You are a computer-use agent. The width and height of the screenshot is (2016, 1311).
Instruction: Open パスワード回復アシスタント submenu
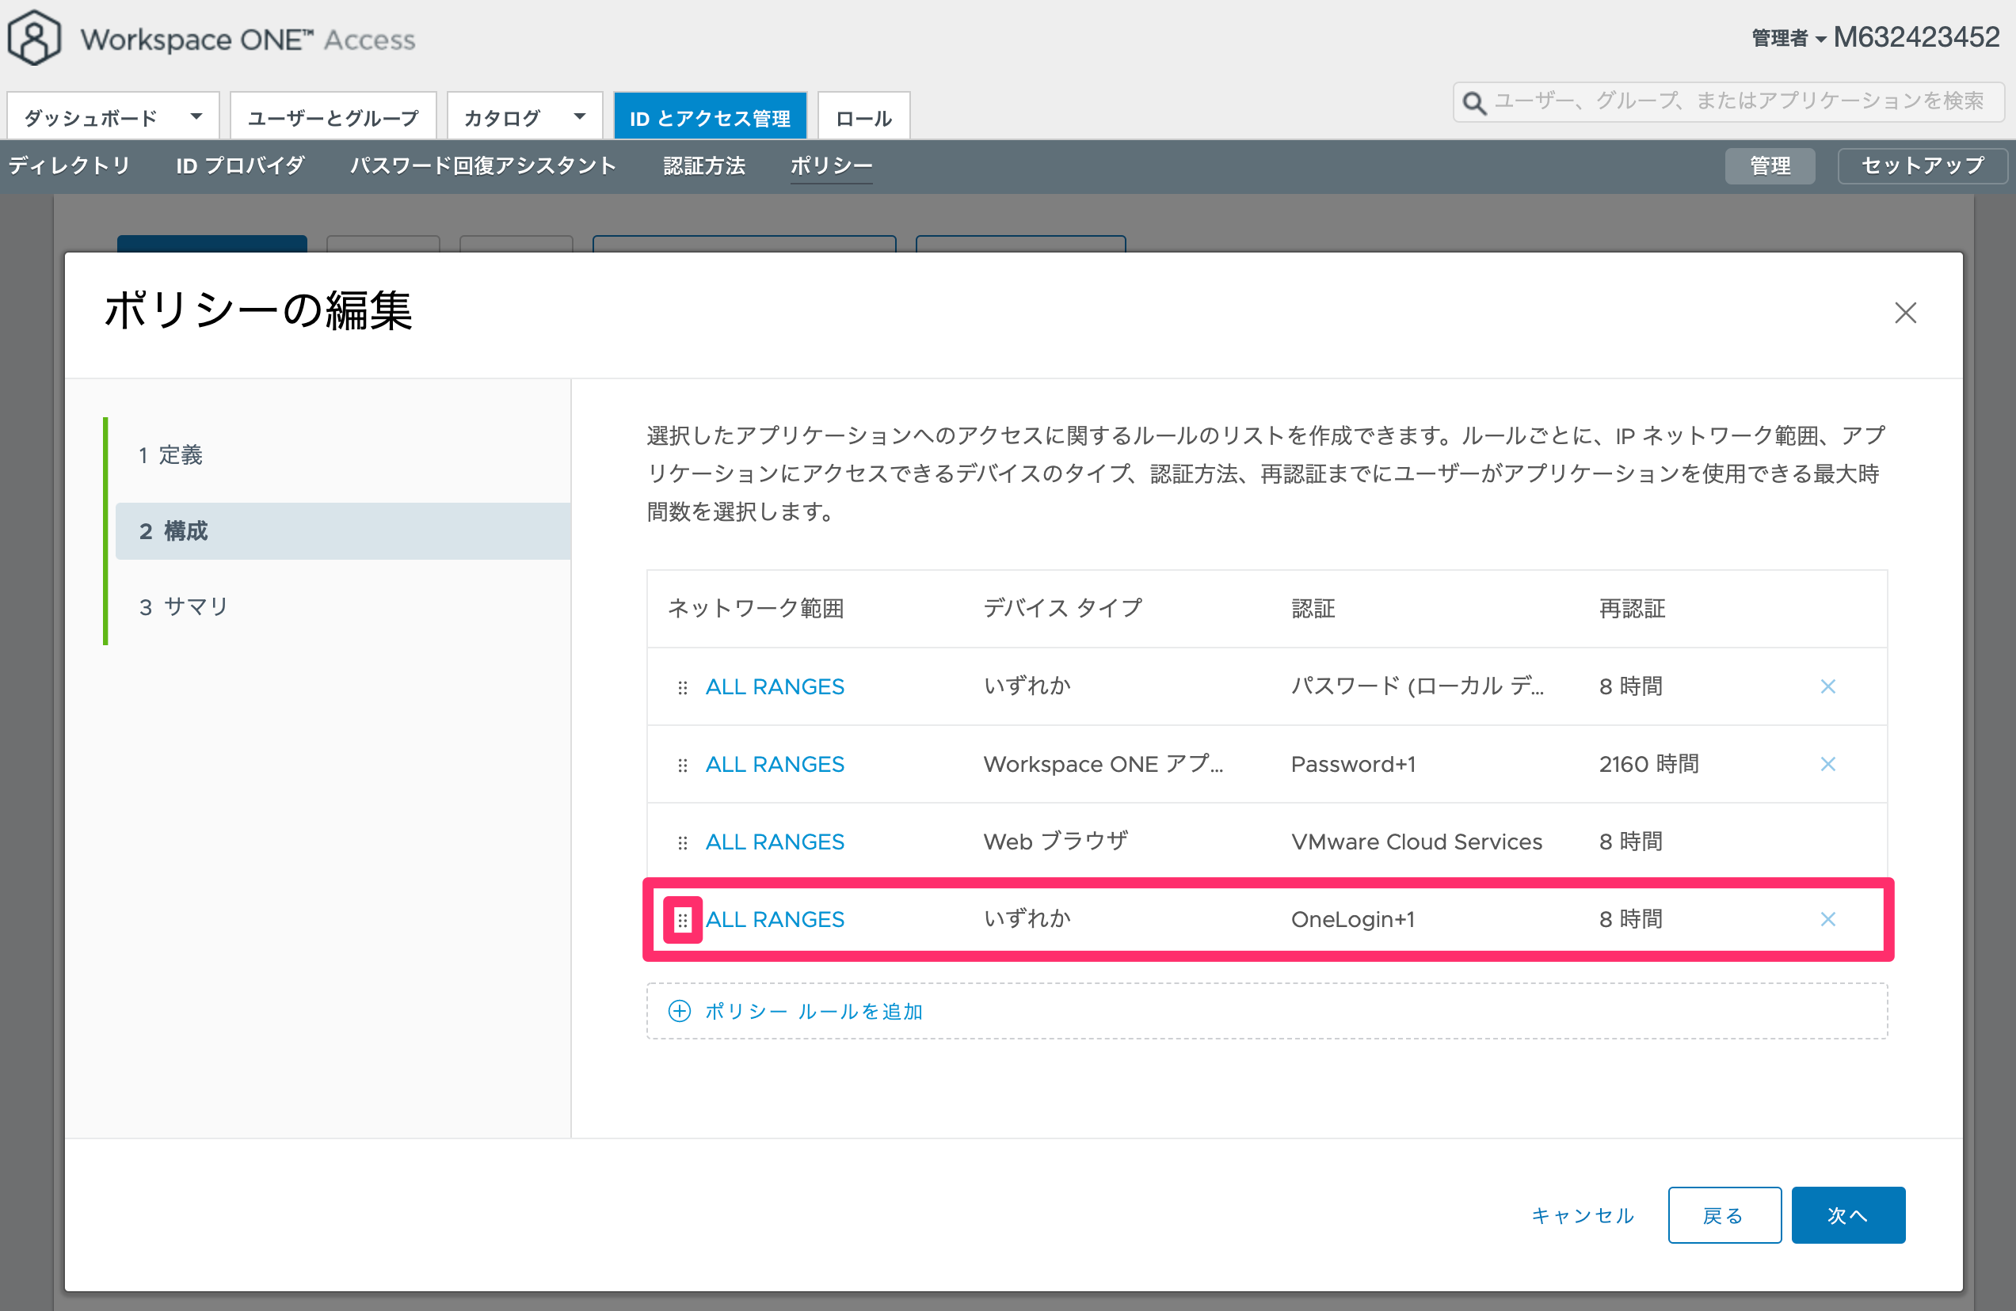(x=484, y=166)
